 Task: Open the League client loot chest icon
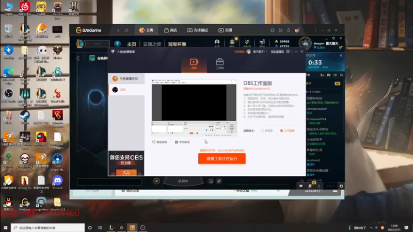coord(232,42)
